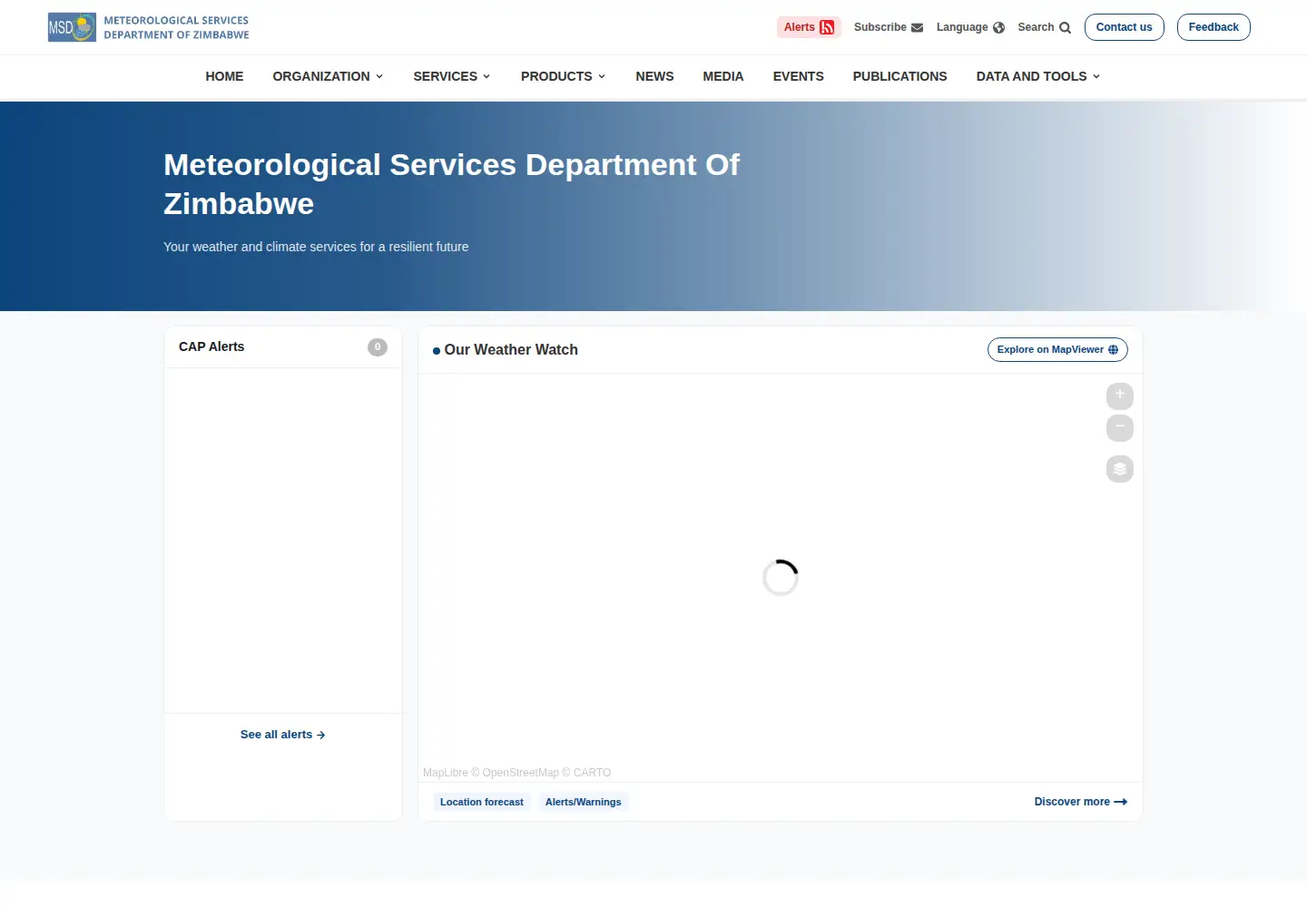Click the Contact us button
The height and width of the screenshot is (907, 1307).
(1124, 27)
